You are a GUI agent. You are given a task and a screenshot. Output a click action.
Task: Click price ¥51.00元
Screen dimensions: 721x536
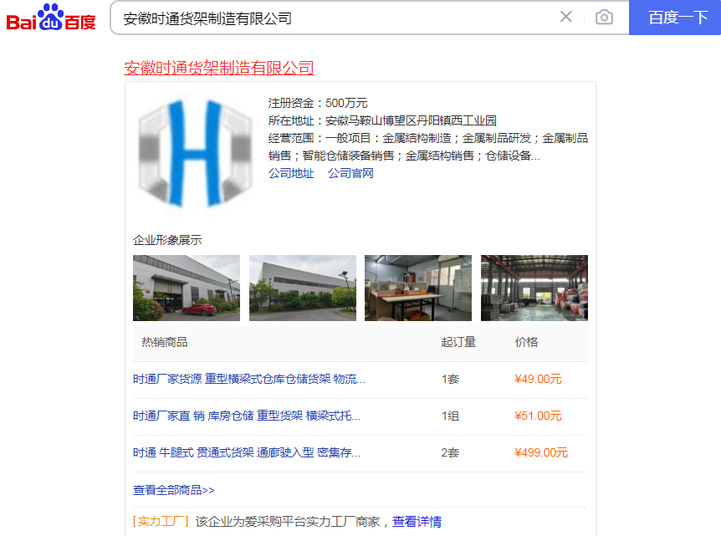click(538, 416)
